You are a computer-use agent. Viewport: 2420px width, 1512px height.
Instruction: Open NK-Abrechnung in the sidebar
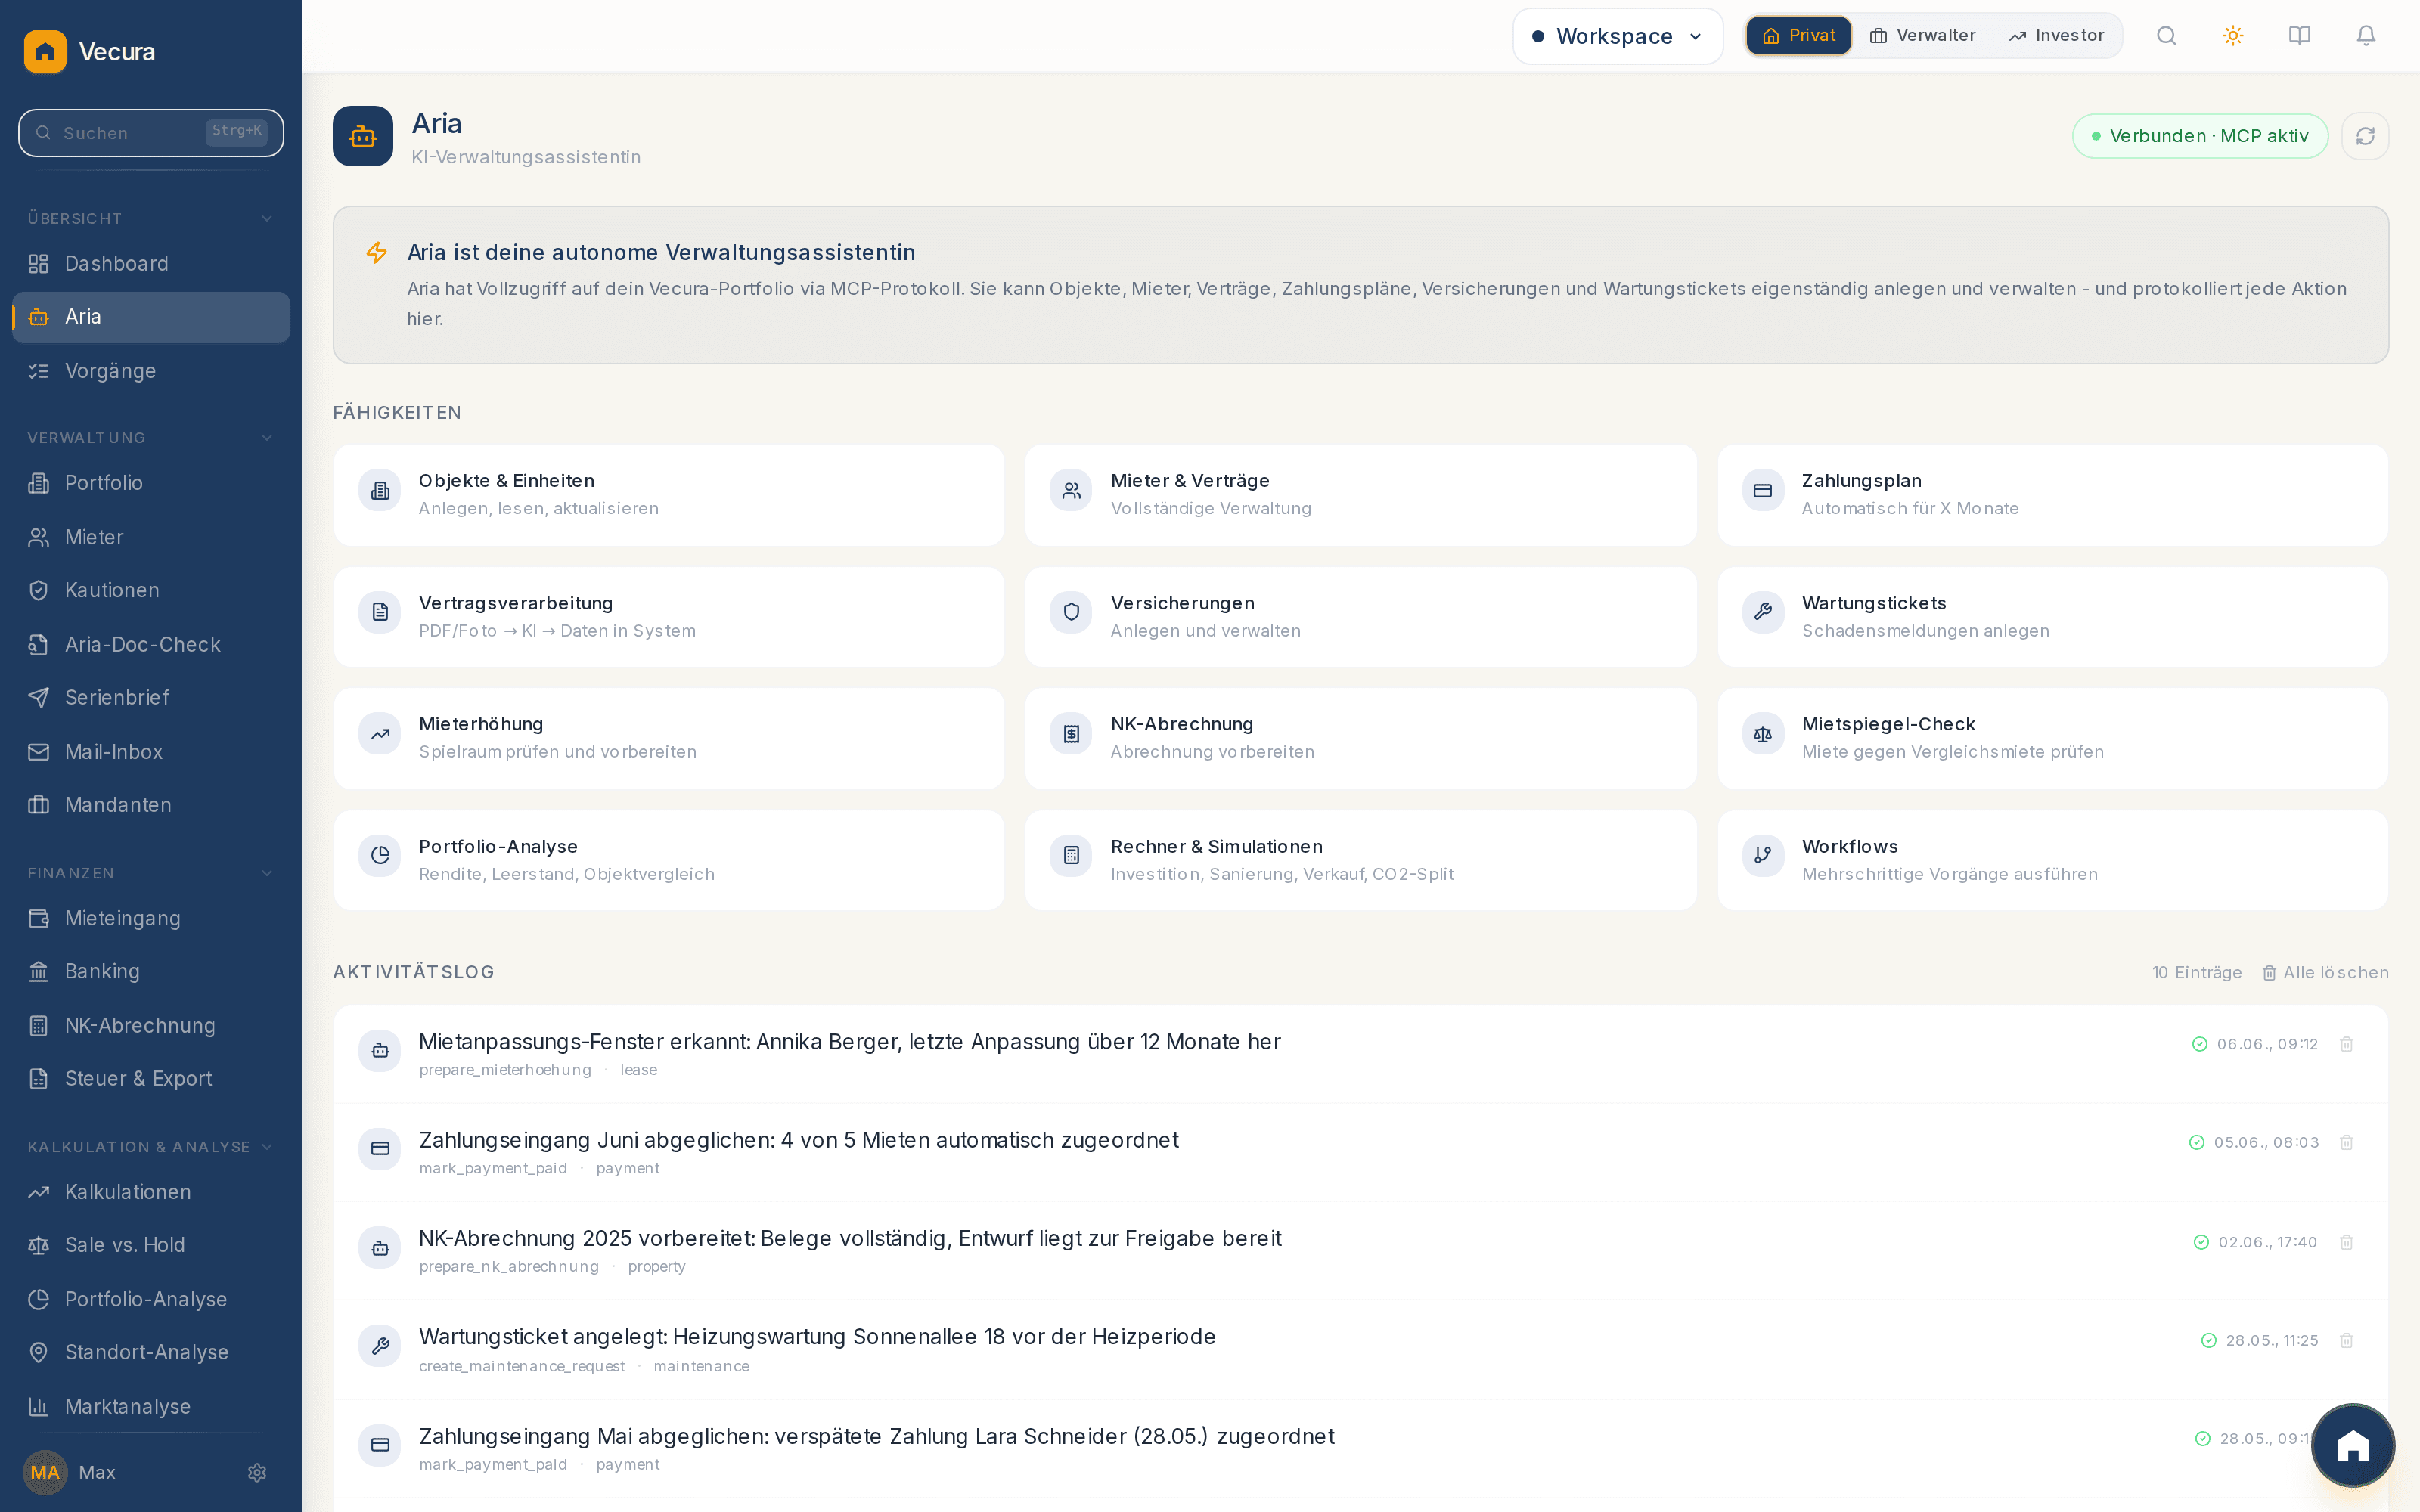pyautogui.click(x=151, y=1026)
